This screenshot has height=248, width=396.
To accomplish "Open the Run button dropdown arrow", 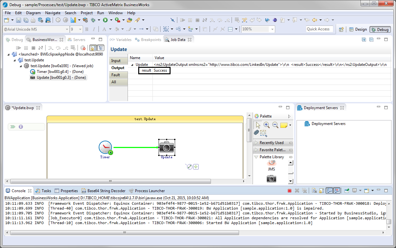I will tap(111, 20).
